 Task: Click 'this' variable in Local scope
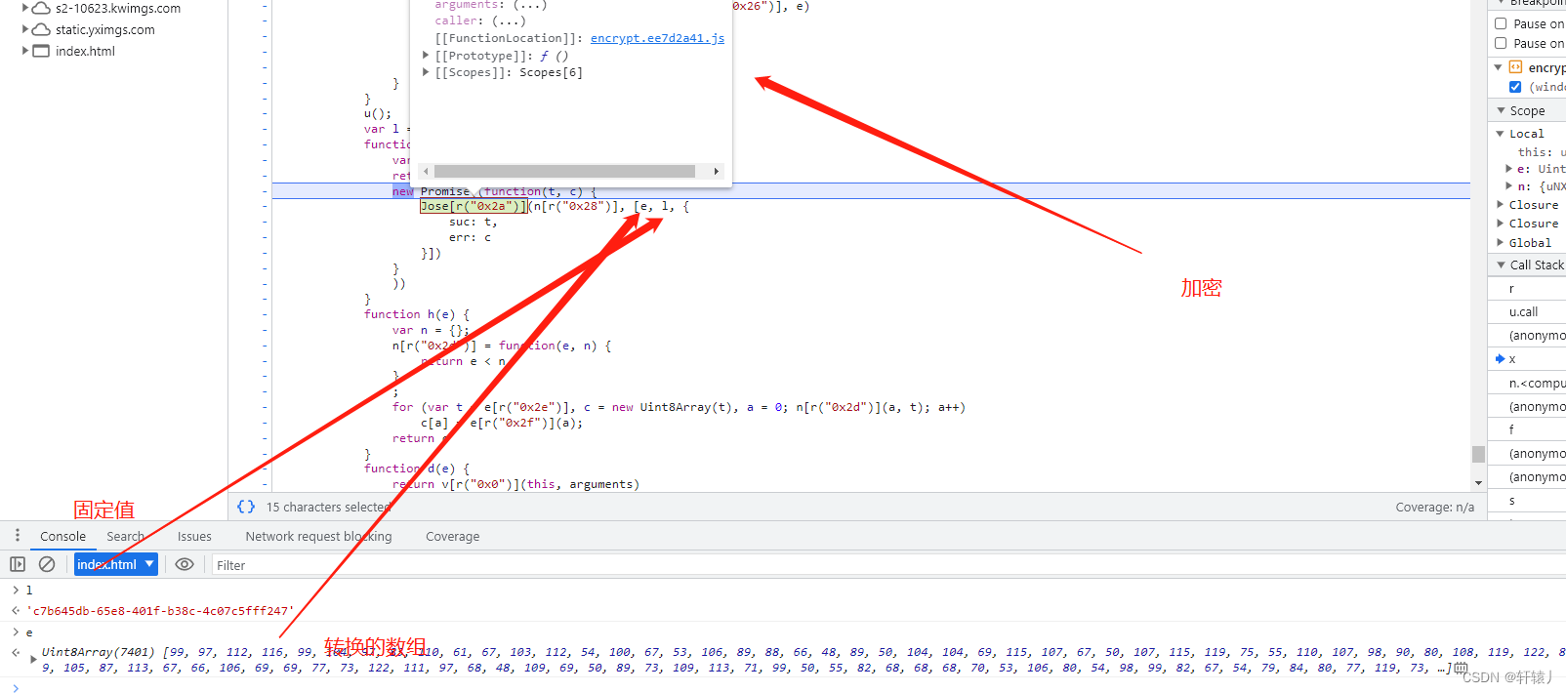click(1533, 152)
